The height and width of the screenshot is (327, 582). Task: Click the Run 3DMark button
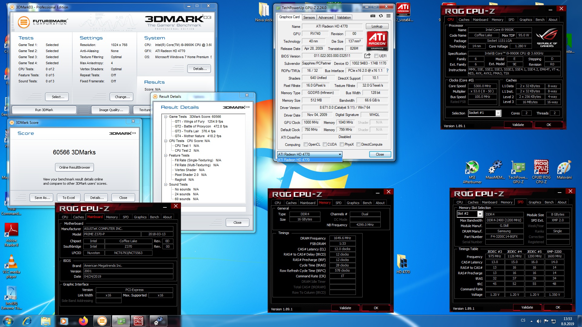pos(44,110)
